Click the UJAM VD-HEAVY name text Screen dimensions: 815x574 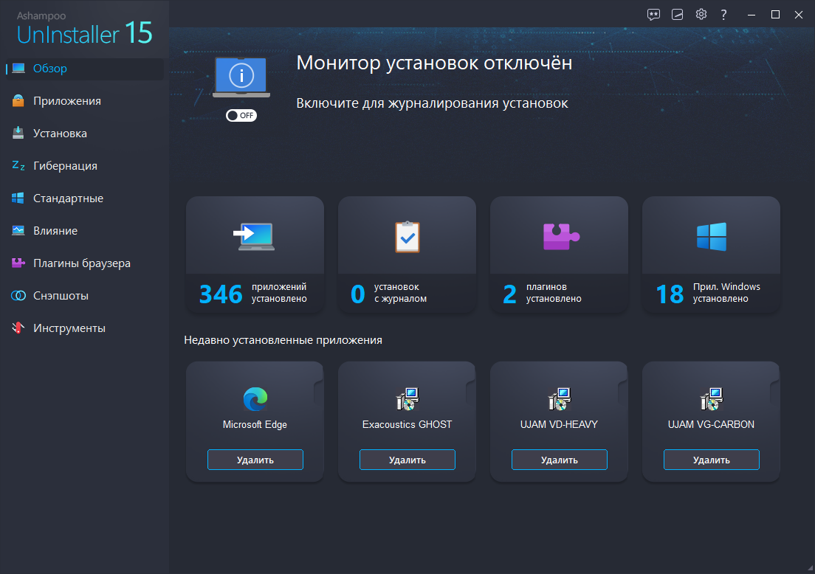(560, 424)
